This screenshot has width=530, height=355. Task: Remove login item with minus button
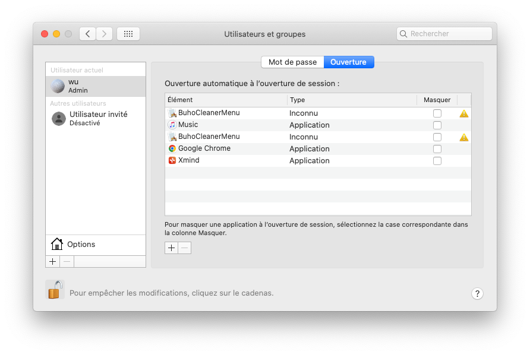pyautogui.click(x=185, y=248)
